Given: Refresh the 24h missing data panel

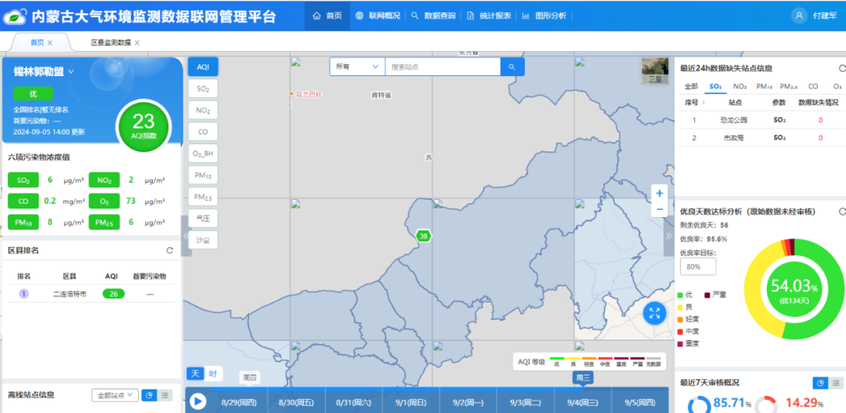Looking at the screenshot, I should tap(841, 67).
